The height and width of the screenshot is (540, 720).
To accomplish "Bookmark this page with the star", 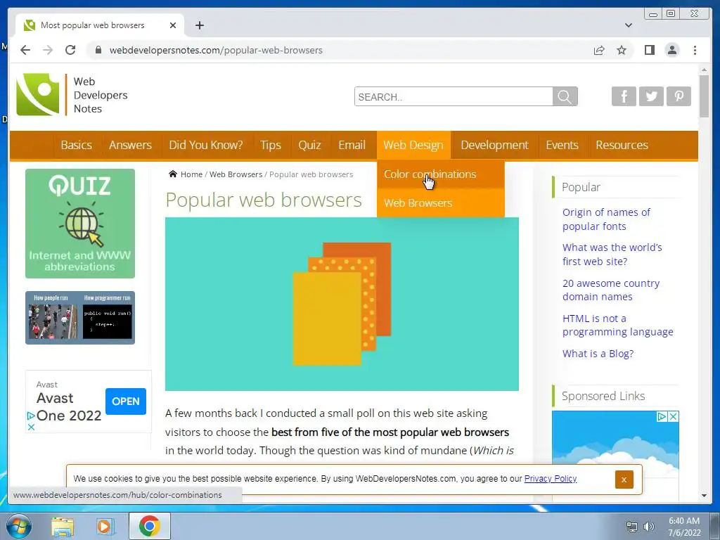I will pos(622,50).
